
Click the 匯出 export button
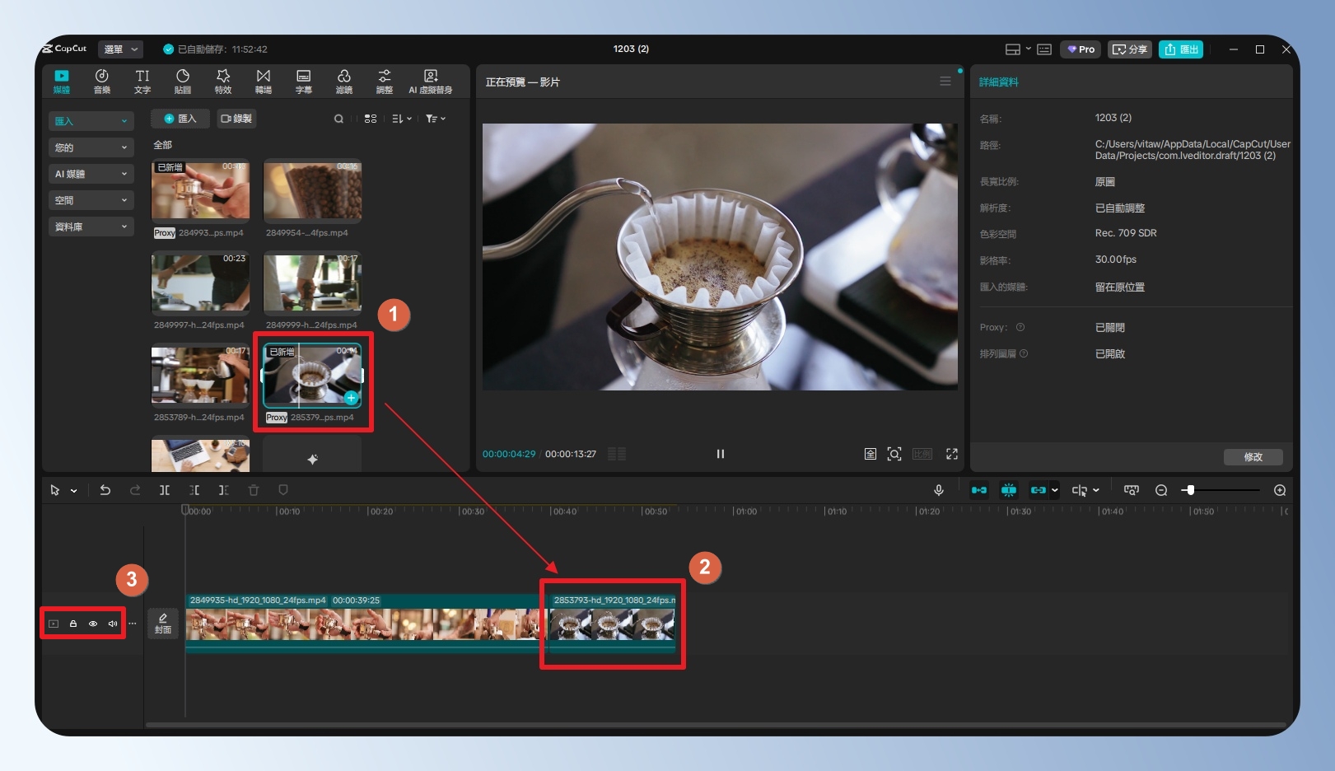(1181, 49)
